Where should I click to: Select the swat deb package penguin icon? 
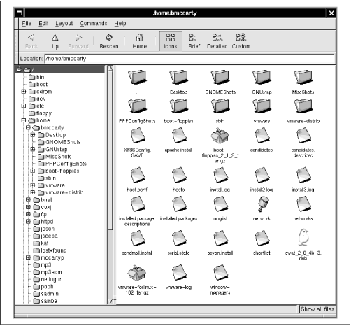[x=303, y=237]
